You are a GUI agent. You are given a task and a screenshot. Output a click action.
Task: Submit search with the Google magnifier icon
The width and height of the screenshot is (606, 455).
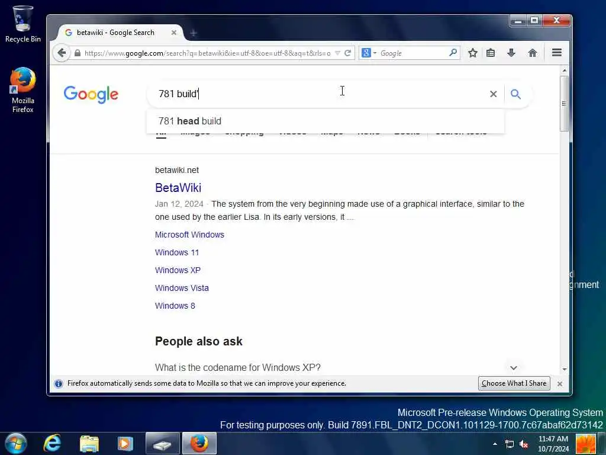(515, 94)
